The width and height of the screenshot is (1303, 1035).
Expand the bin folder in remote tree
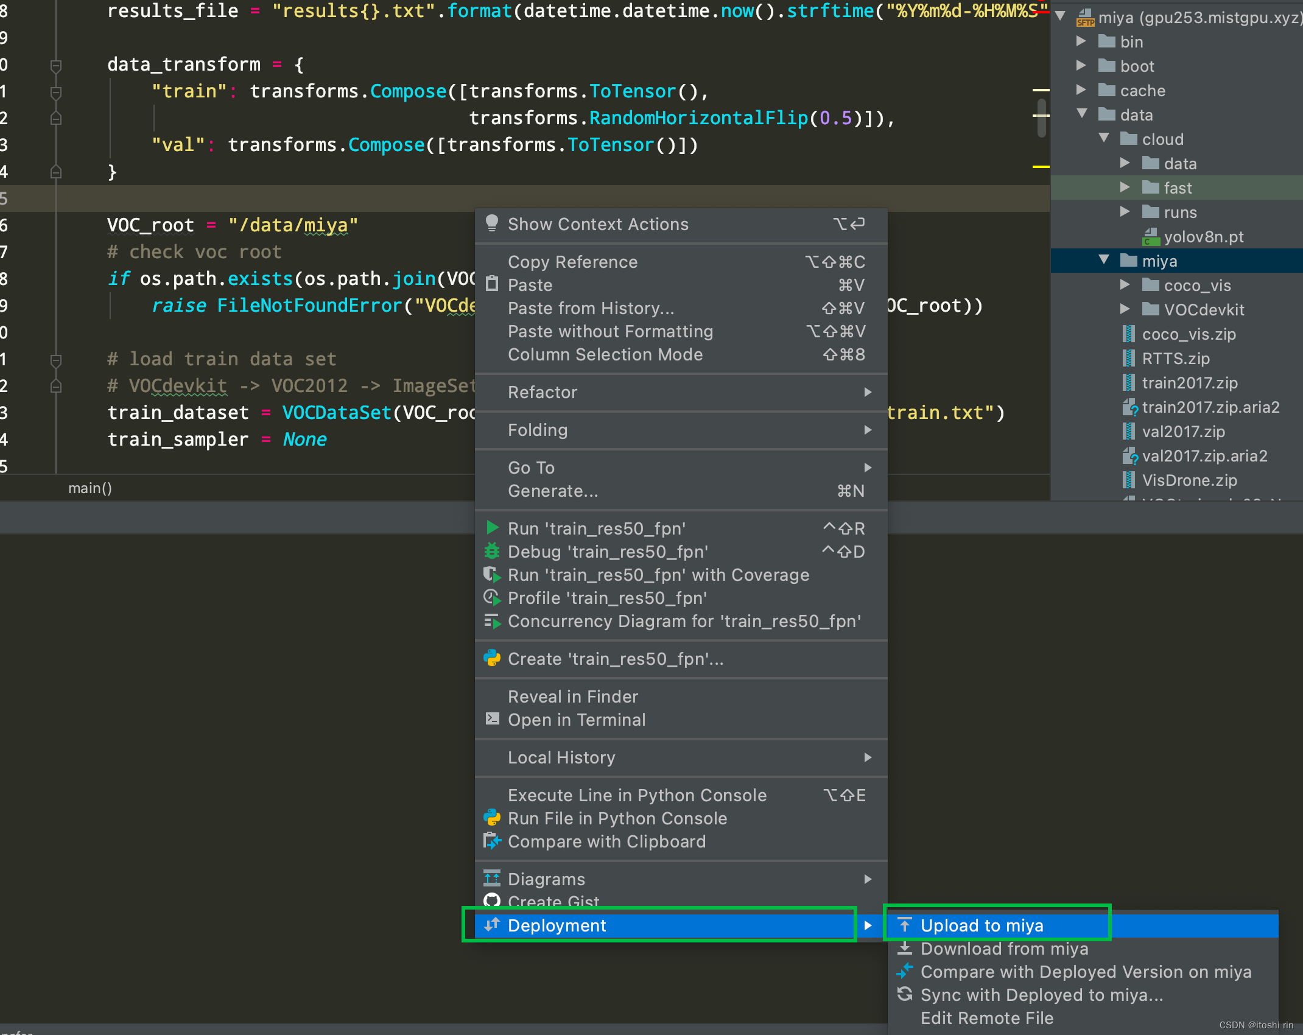pyautogui.click(x=1081, y=41)
